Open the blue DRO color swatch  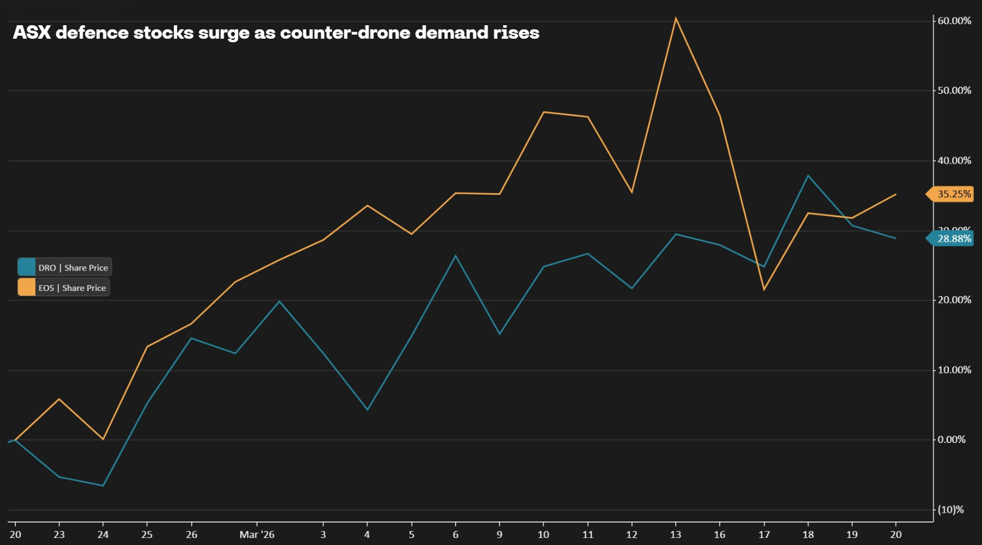click(x=25, y=267)
